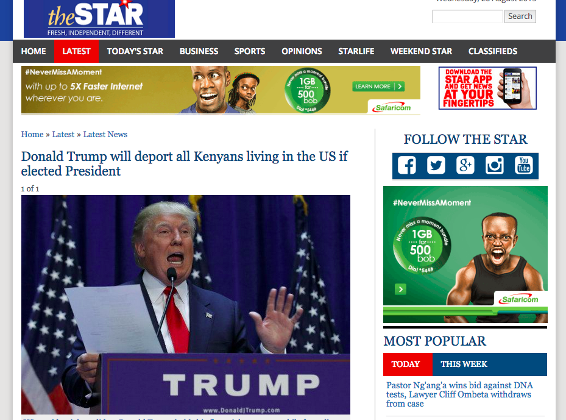Viewport: 566px width, 420px height.
Task: Open the CLASSIFIEDS section
Action: tap(493, 51)
